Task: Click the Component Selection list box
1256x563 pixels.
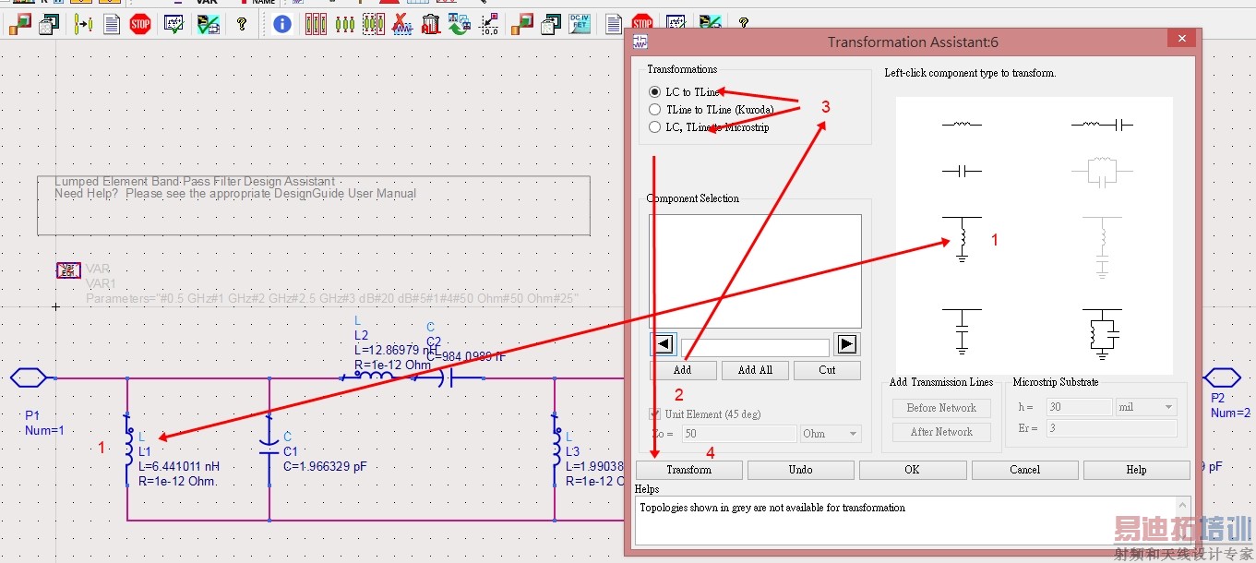Action: click(755, 271)
